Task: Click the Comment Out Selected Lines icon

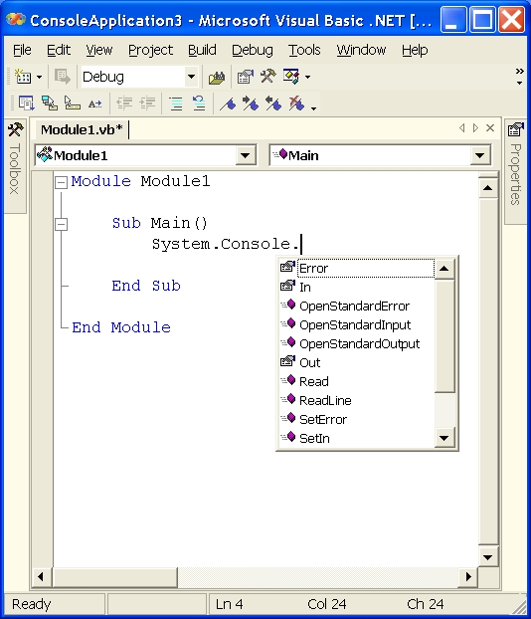Action: 176,103
